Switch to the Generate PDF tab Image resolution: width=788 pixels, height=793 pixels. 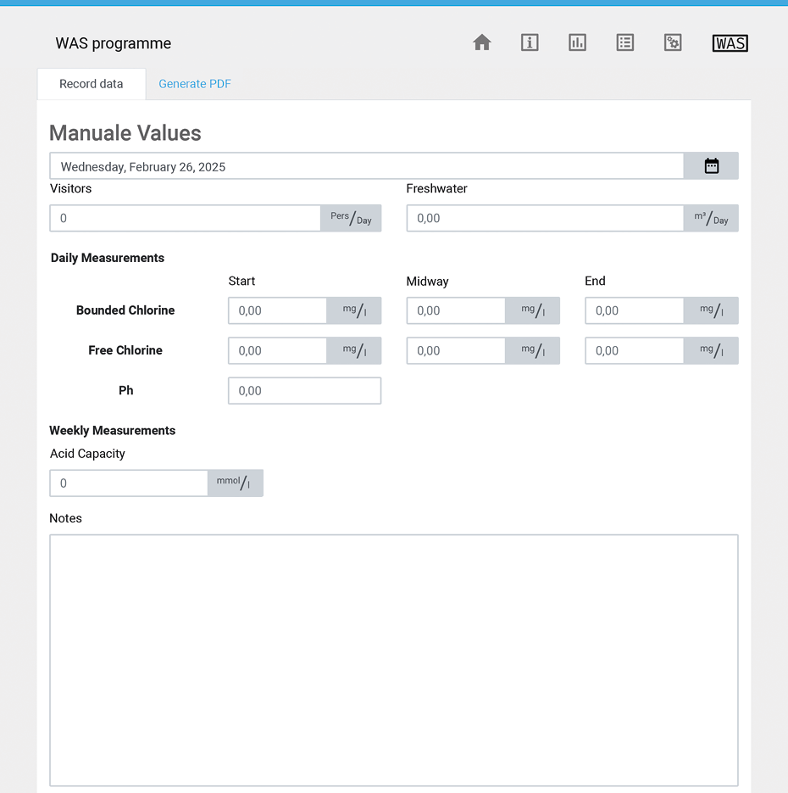point(195,84)
